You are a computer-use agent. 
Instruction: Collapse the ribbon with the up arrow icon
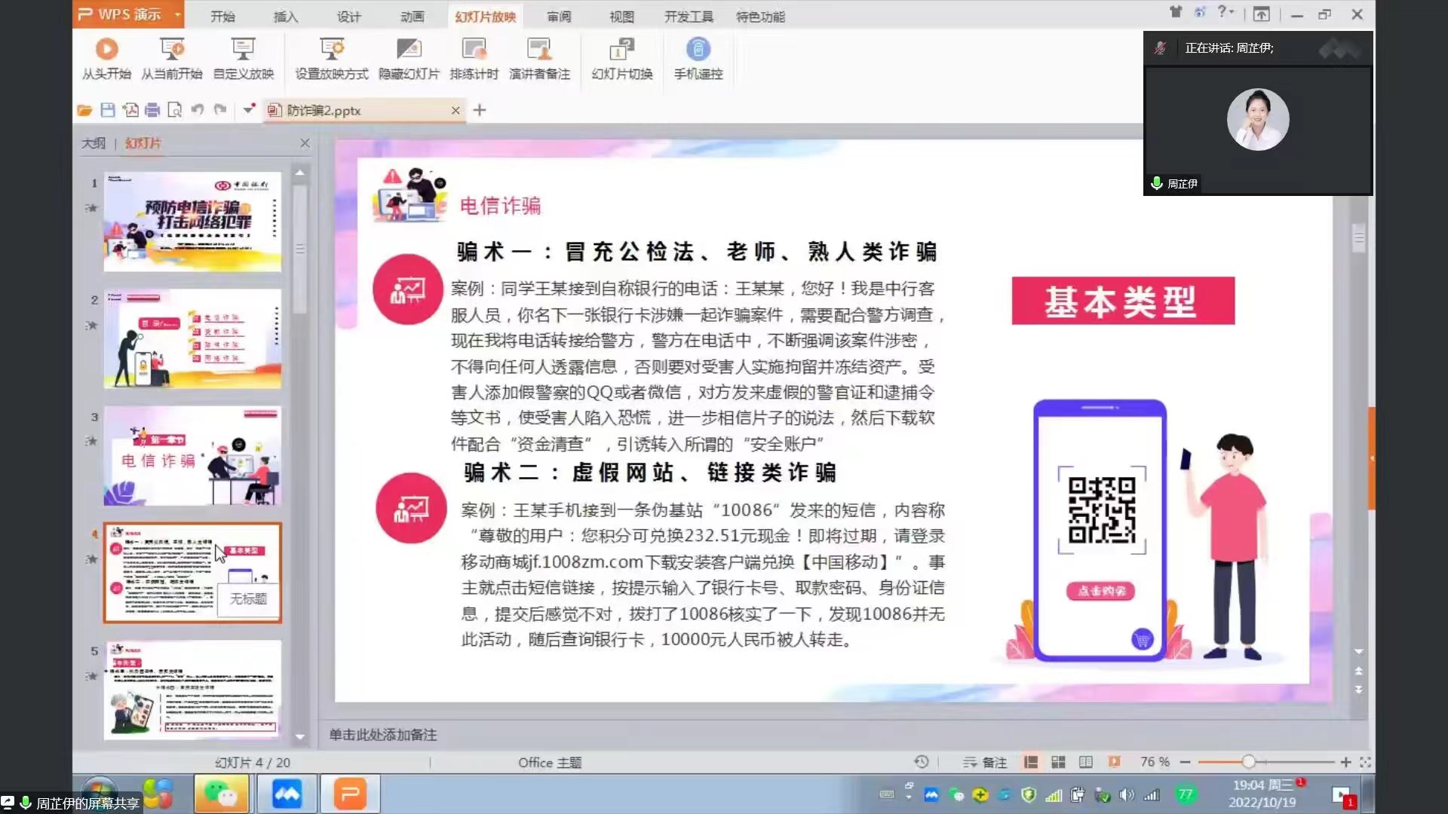click(1261, 14)
